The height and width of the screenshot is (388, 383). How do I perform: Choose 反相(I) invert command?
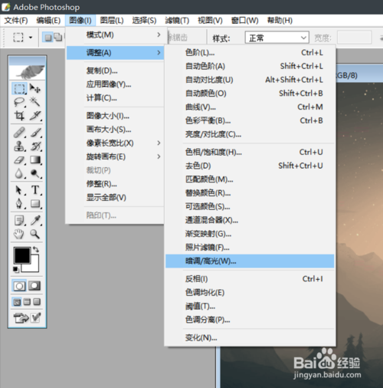(x=250, y=279)
